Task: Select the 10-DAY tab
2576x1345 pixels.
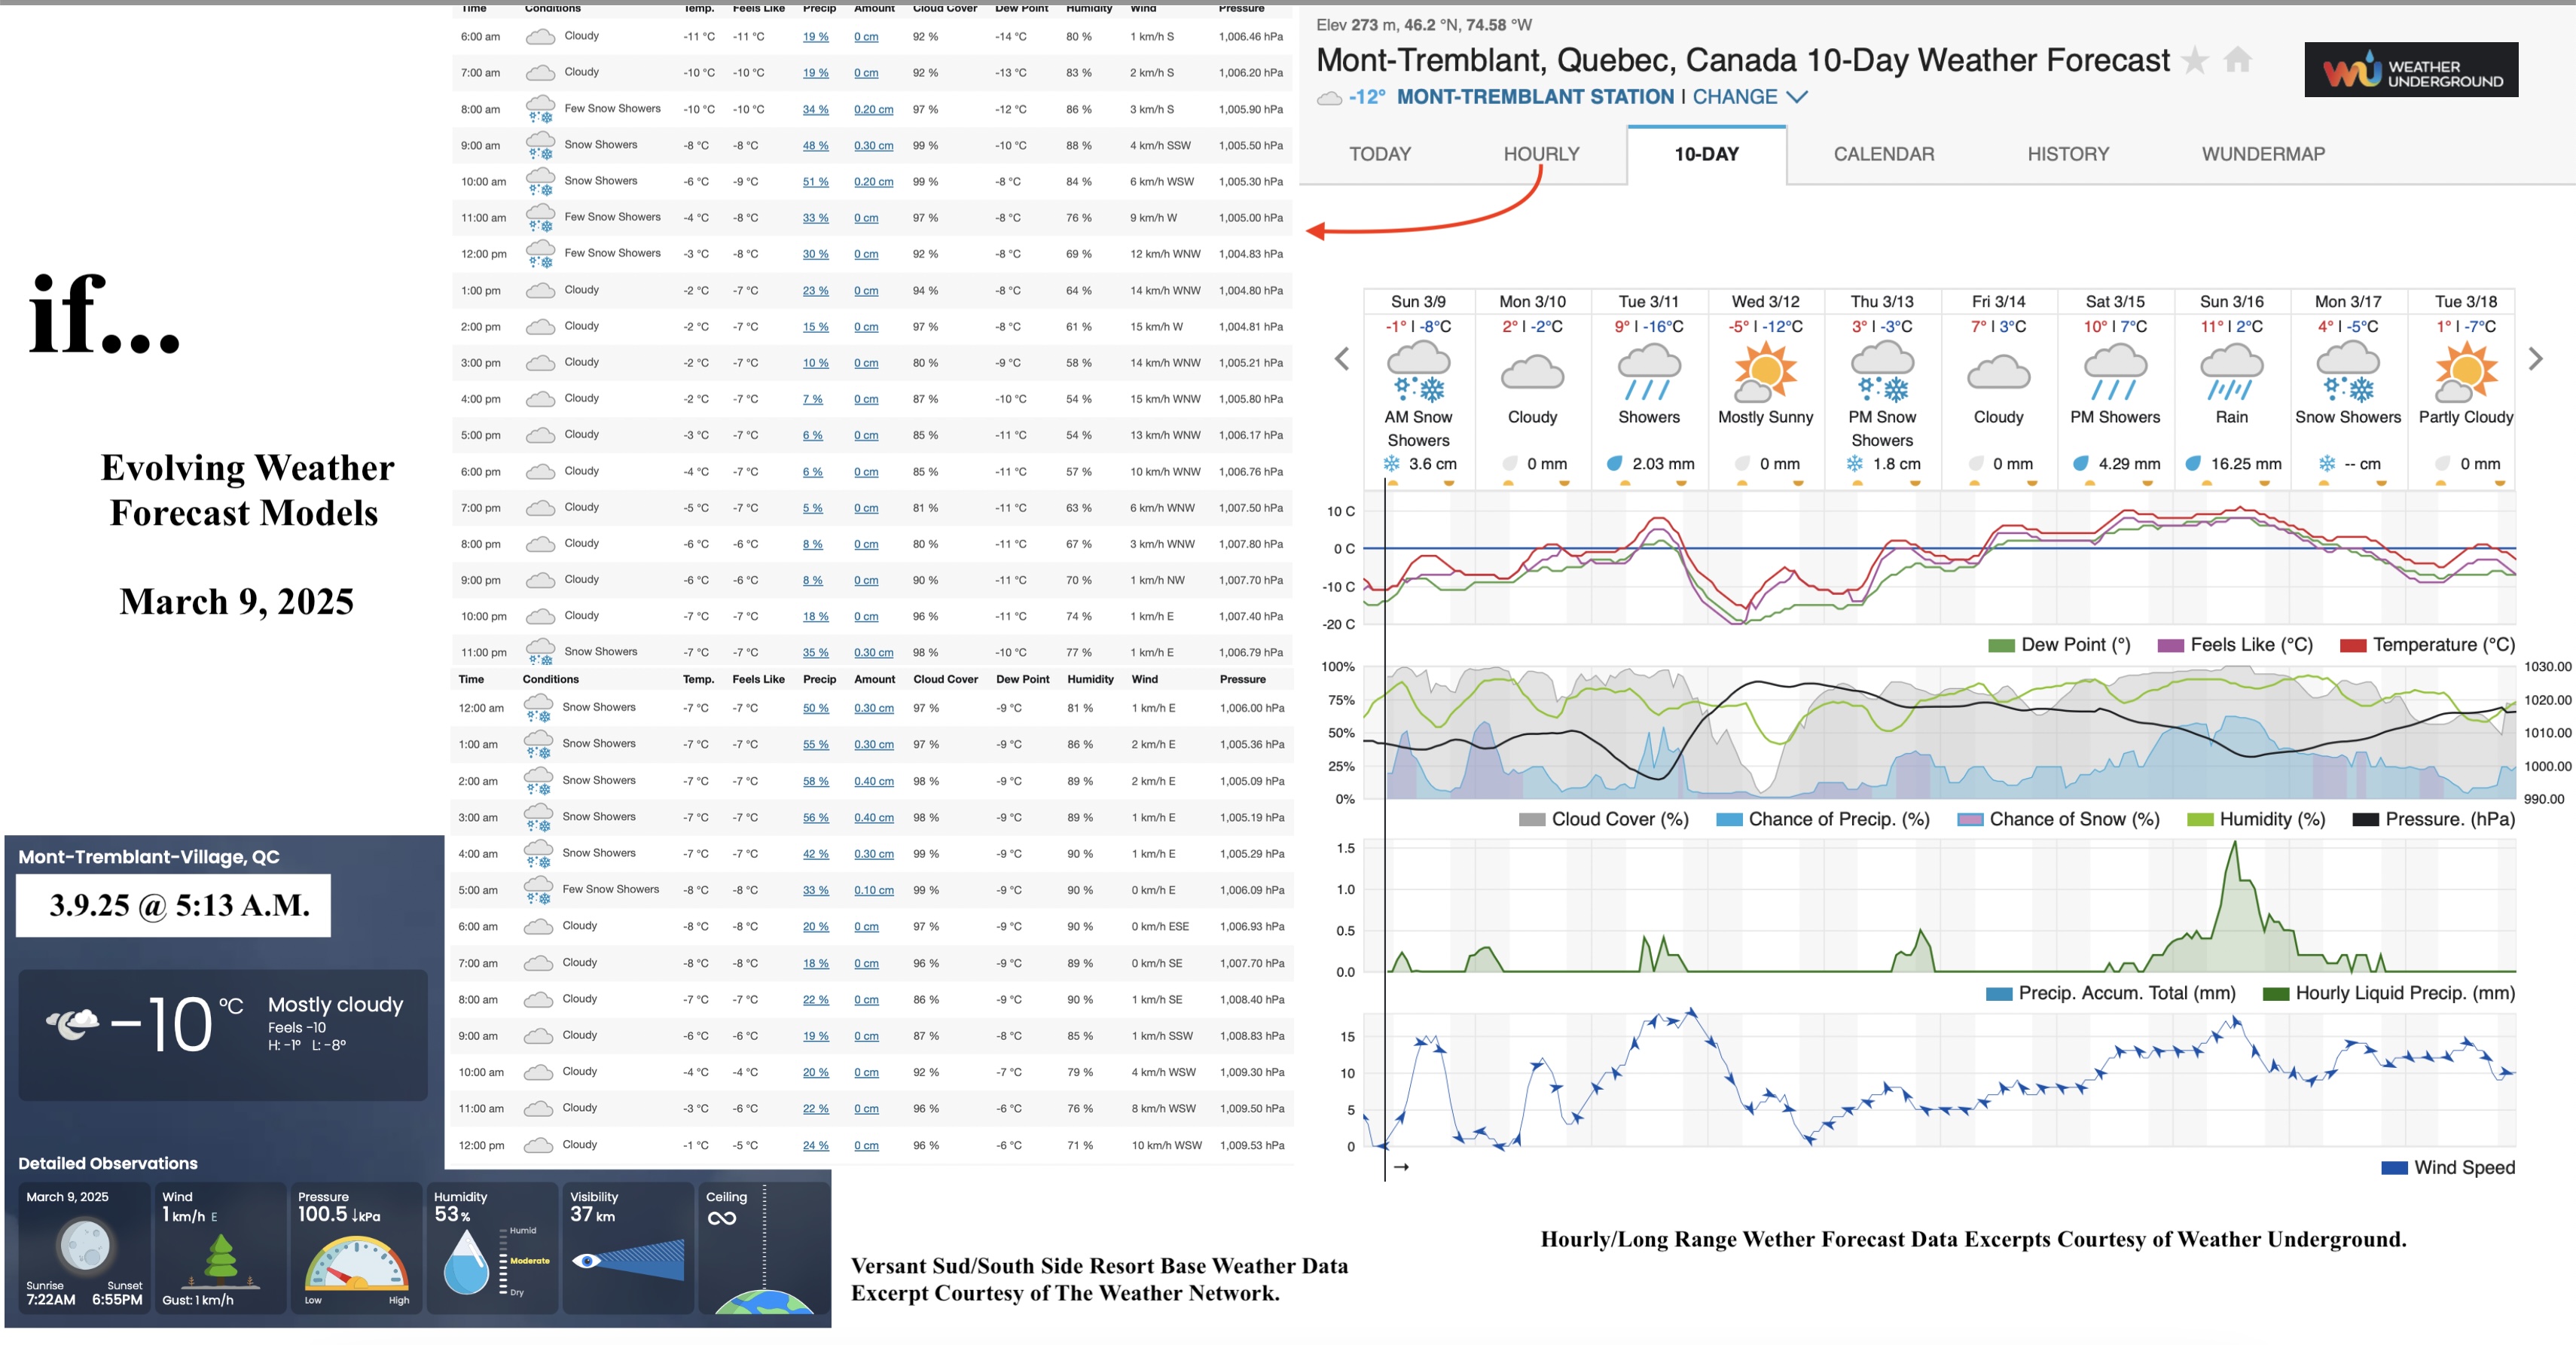Action: click(1706, 154)
